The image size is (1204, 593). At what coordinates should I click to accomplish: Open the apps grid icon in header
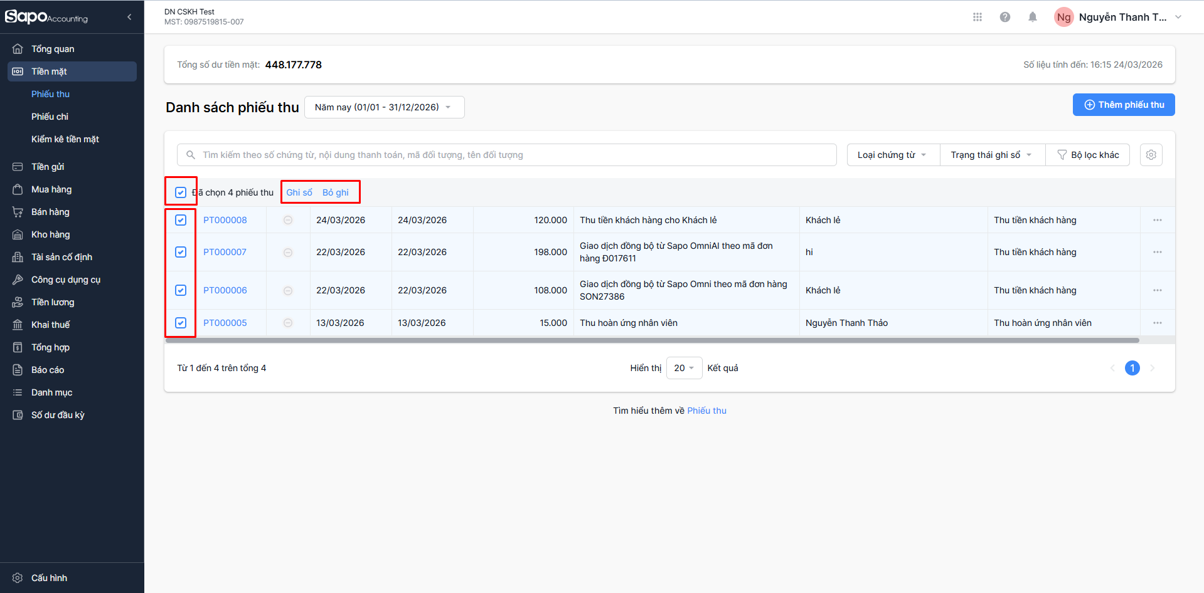pos(977,17)
